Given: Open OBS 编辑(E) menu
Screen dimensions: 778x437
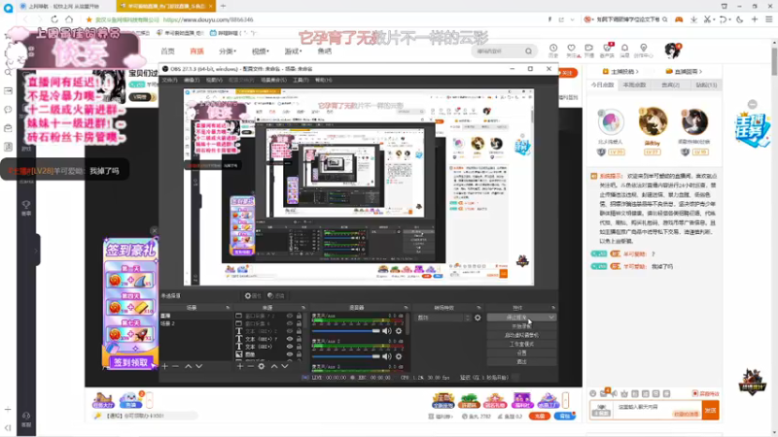Looking at the screenshot, I should coord(192,80).
